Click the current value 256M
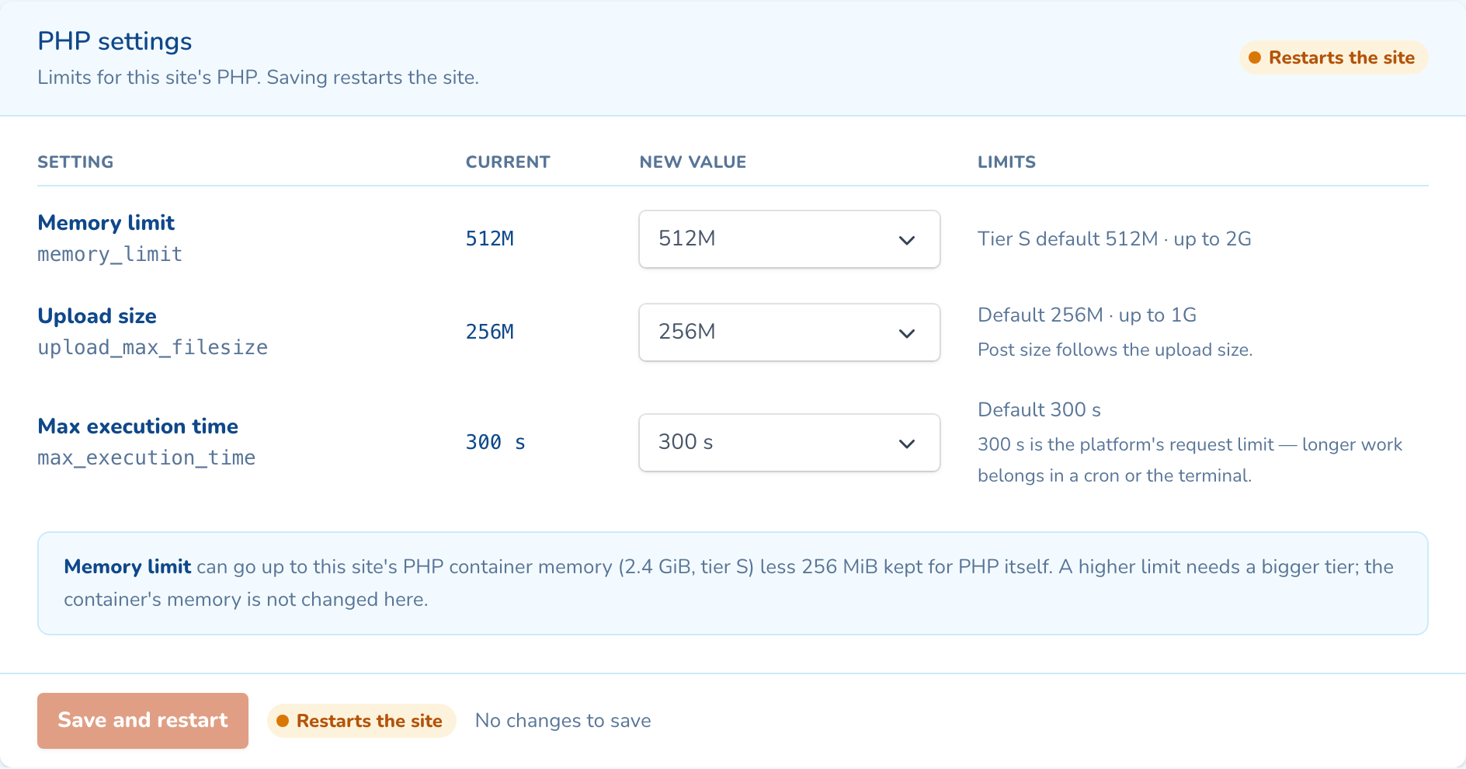This screenshot has height=769, width=1466. coord(490,332)
